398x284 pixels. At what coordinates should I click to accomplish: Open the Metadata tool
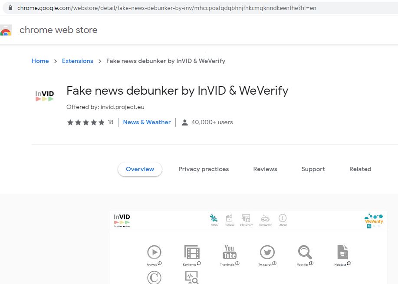click(x=342, y=251)
